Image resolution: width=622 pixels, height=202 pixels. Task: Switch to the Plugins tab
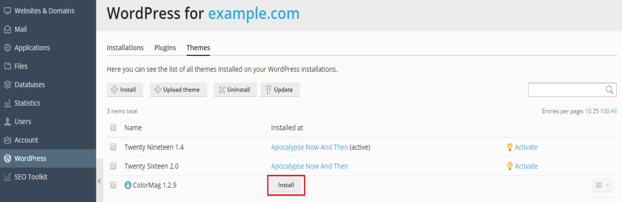pos(165,48)
